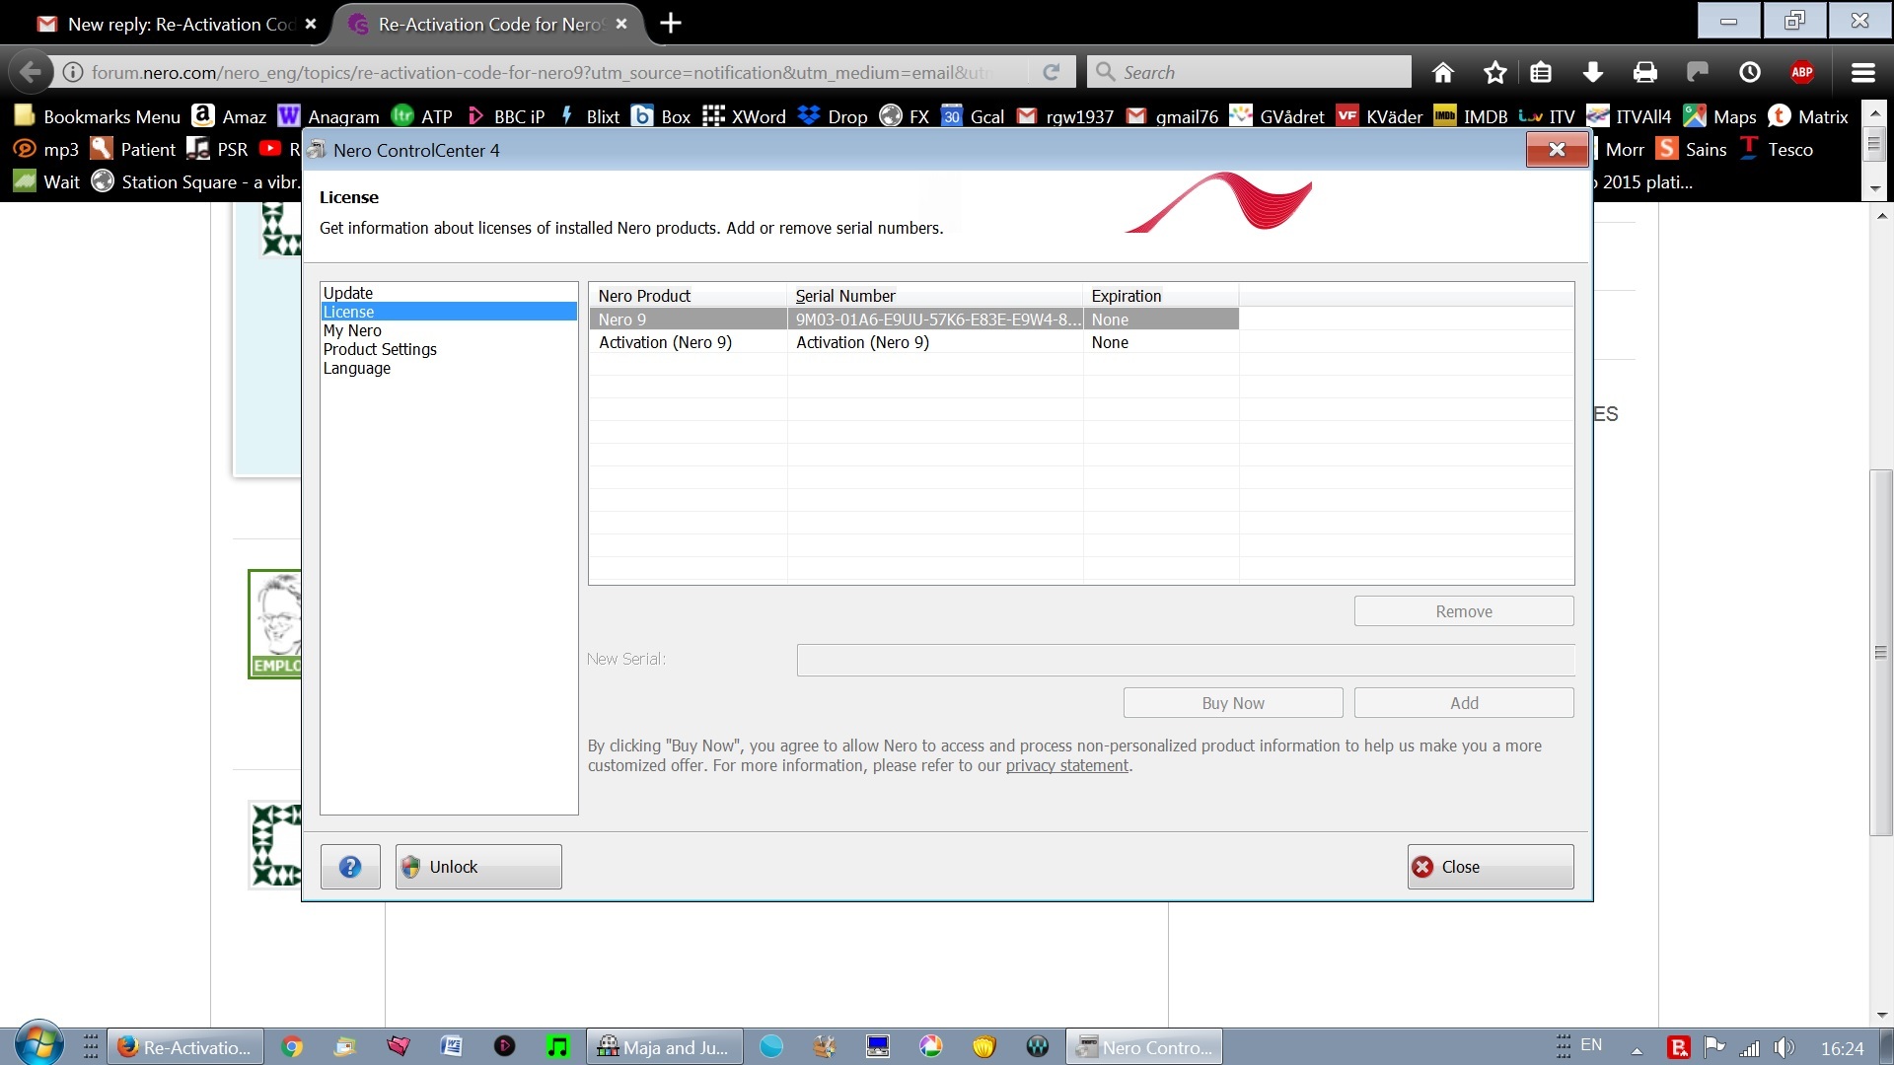Screen dimensions: 1894x1065
Task: Open the EN language selector in tray
Action: 1590,1044
